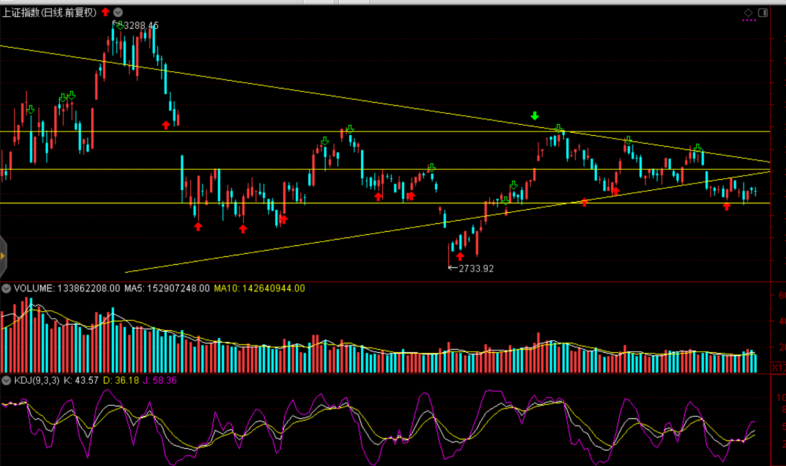Click the green sell arrow at 3288.45 peak
786x466 pixels.
(x=120, y=25)
